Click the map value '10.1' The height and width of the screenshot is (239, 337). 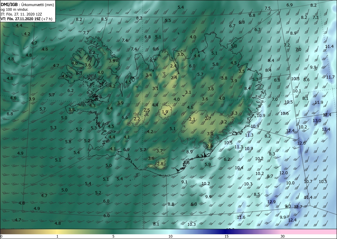click(x=297, y=91)
